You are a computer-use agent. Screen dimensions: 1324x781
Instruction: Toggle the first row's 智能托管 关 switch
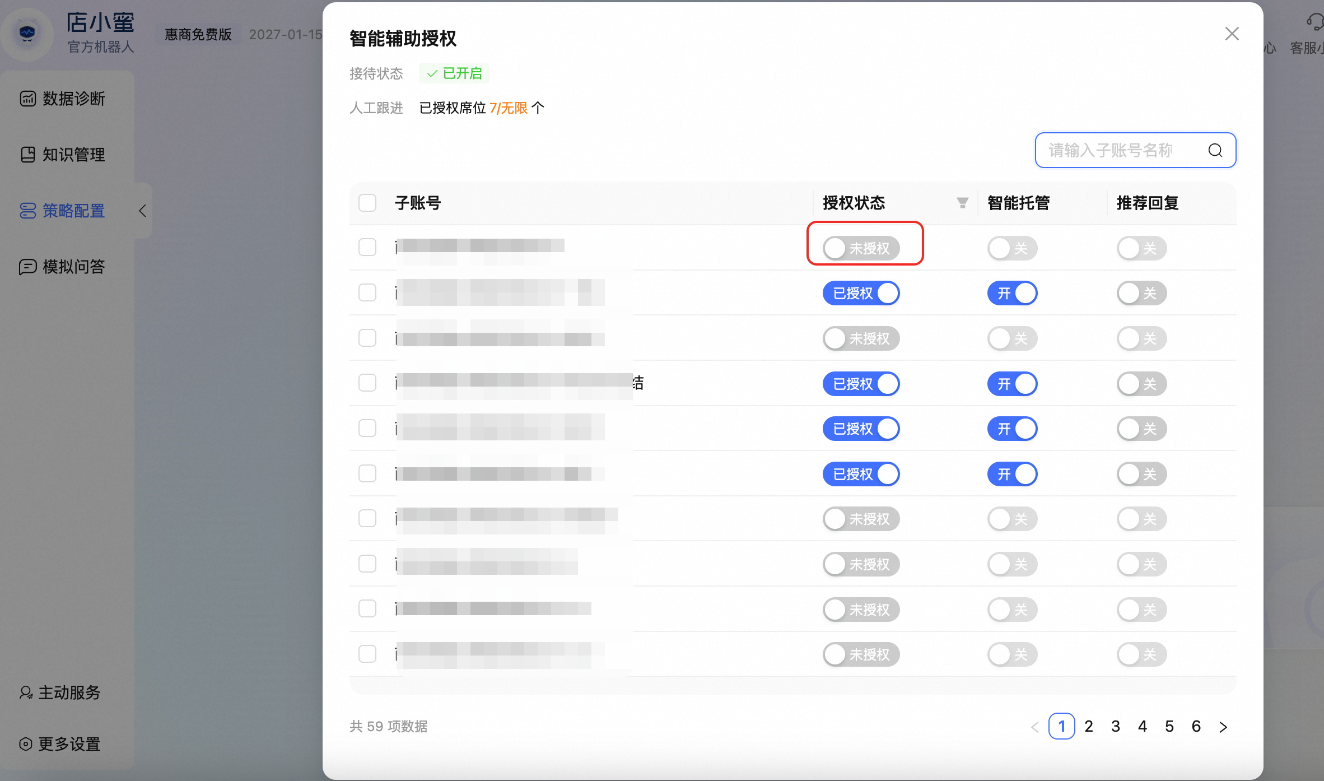(x=1013, y=248)
